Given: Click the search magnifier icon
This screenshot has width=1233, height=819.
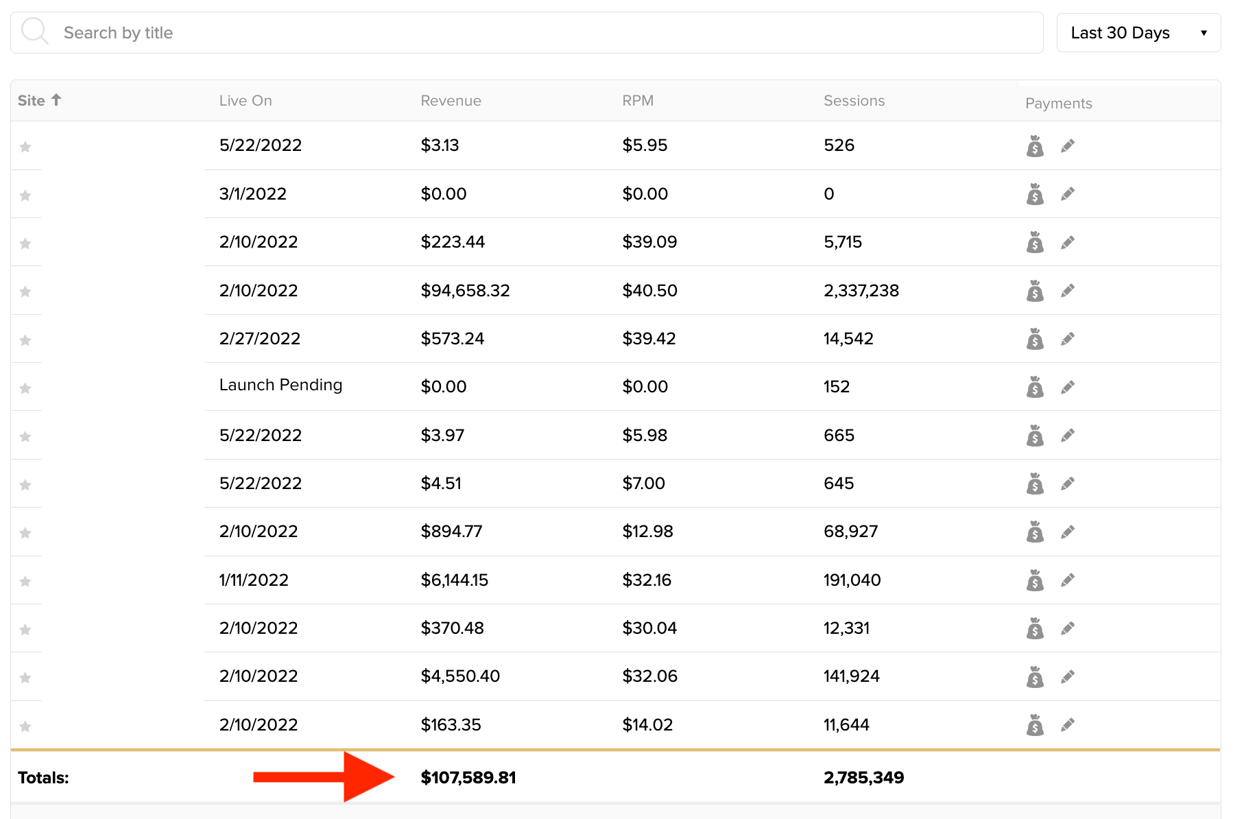Looking at the screenshot, I should coord(34,32).
